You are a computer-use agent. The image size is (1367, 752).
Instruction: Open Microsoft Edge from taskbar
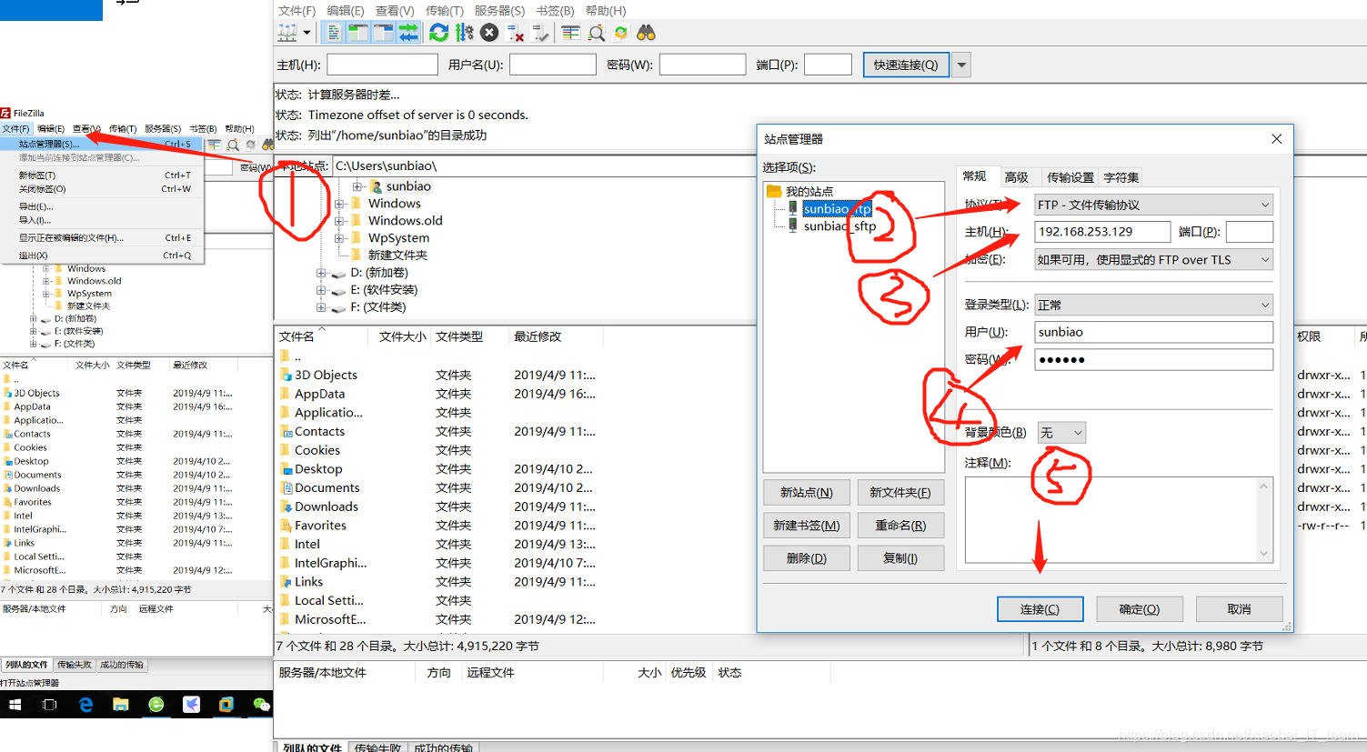[85, 705]
